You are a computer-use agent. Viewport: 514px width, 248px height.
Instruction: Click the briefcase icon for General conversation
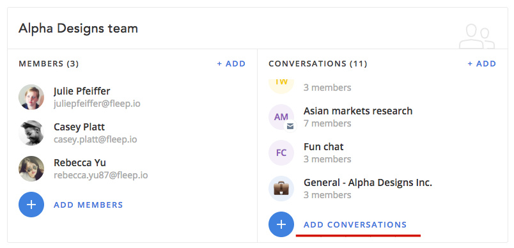click(281, 189)
